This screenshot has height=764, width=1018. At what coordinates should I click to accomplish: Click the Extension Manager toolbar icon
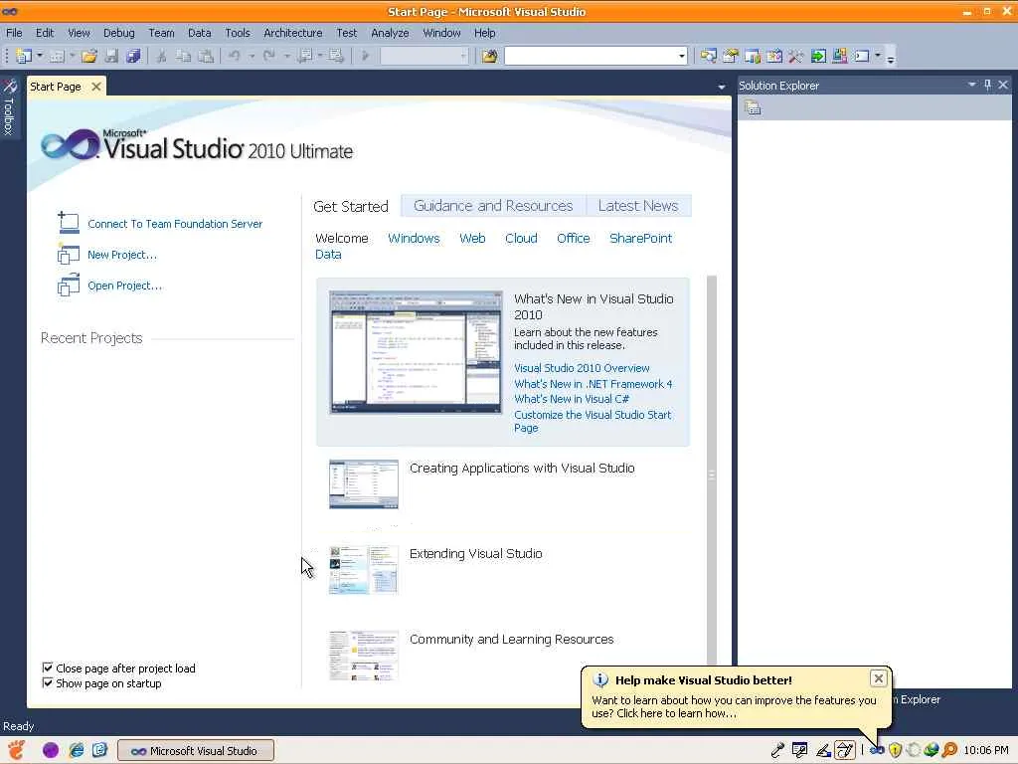(x=839, y=57)
